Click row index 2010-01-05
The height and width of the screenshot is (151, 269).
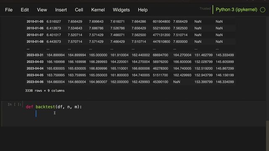click(35, 21)
